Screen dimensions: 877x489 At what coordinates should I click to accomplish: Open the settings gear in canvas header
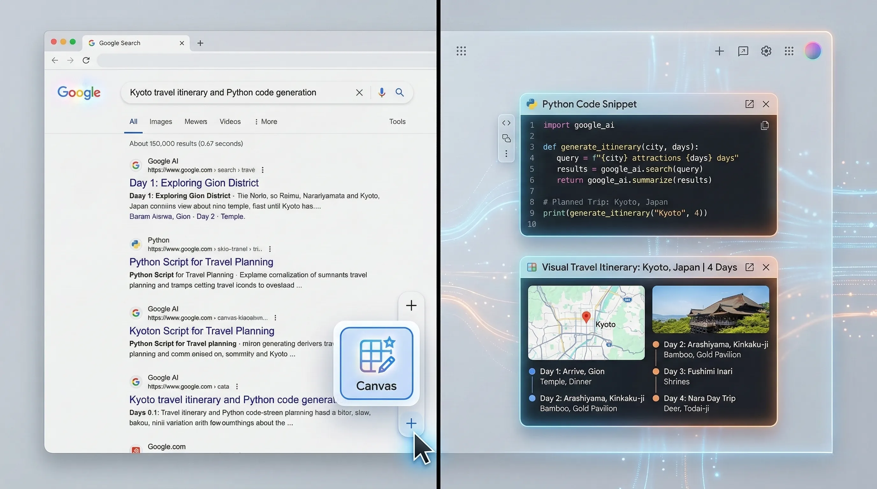pos(766,51)
